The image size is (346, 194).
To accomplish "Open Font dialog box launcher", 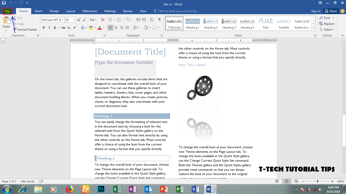I will pos(105,36).
